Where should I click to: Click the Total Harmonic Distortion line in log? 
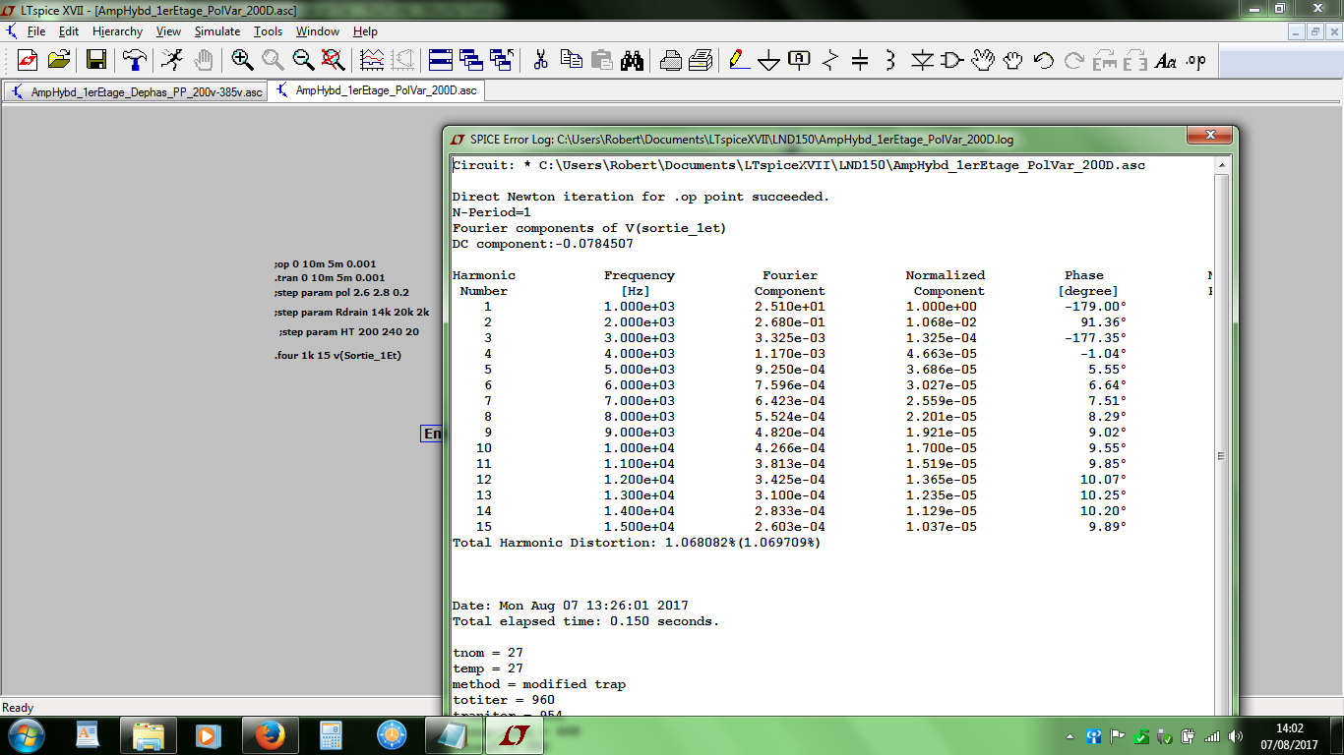pos(637,543)
